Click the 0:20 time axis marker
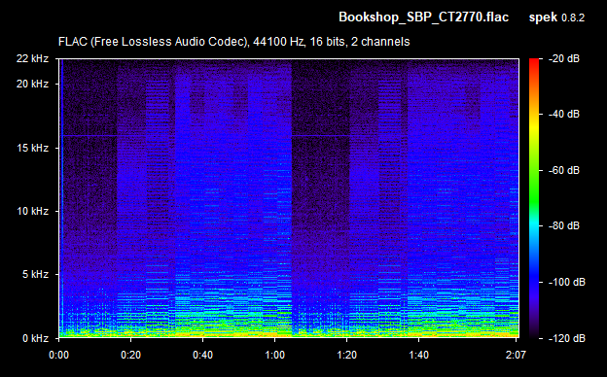This screenshot has width=607, height=377. [x=131, y=355]
